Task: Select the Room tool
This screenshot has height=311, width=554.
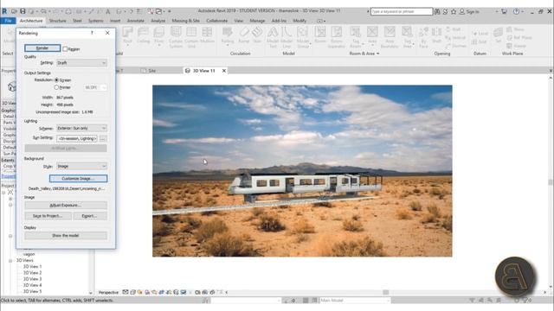Action: coord(320,35)
